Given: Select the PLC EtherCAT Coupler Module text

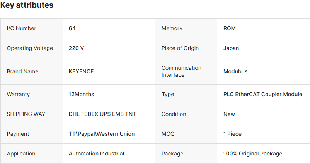Looking at the screenshot, I should coord(263,94).
